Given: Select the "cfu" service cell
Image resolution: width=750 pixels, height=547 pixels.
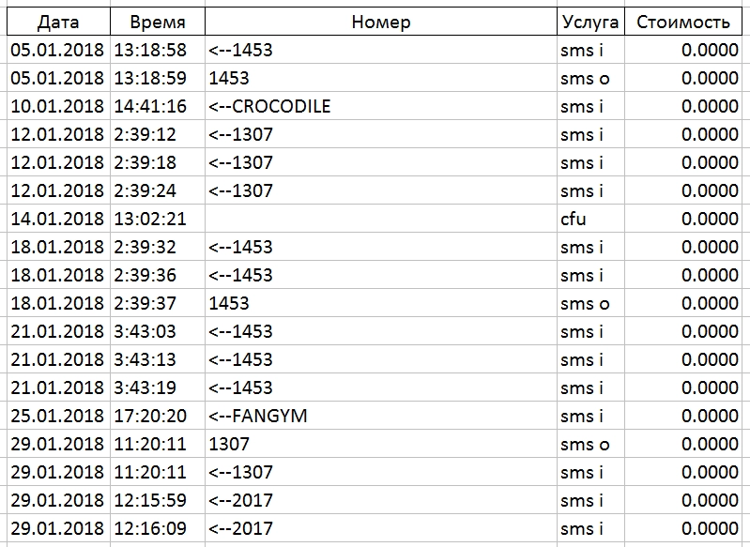Looking at the screenshot, I should 574,219.
